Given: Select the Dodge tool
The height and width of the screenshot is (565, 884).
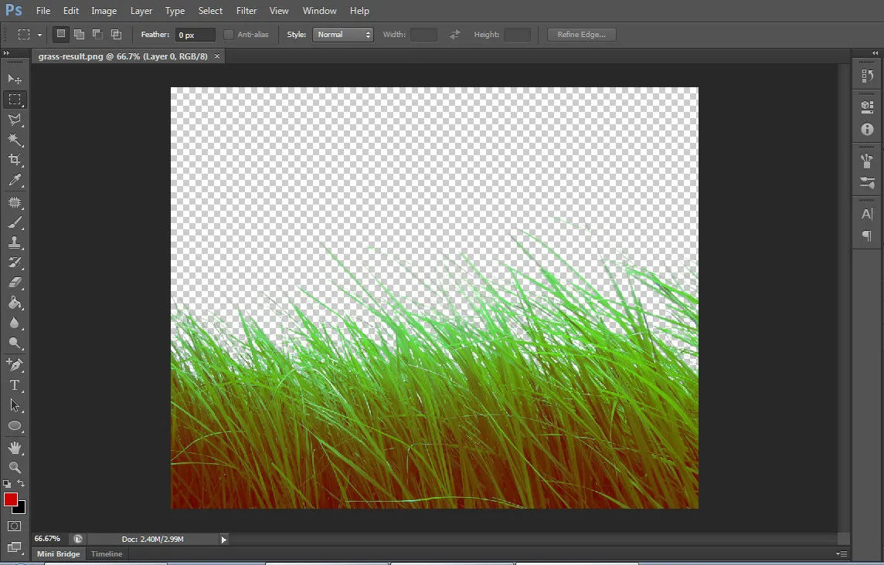Looking at the screenshot, I should coord(15,343).
